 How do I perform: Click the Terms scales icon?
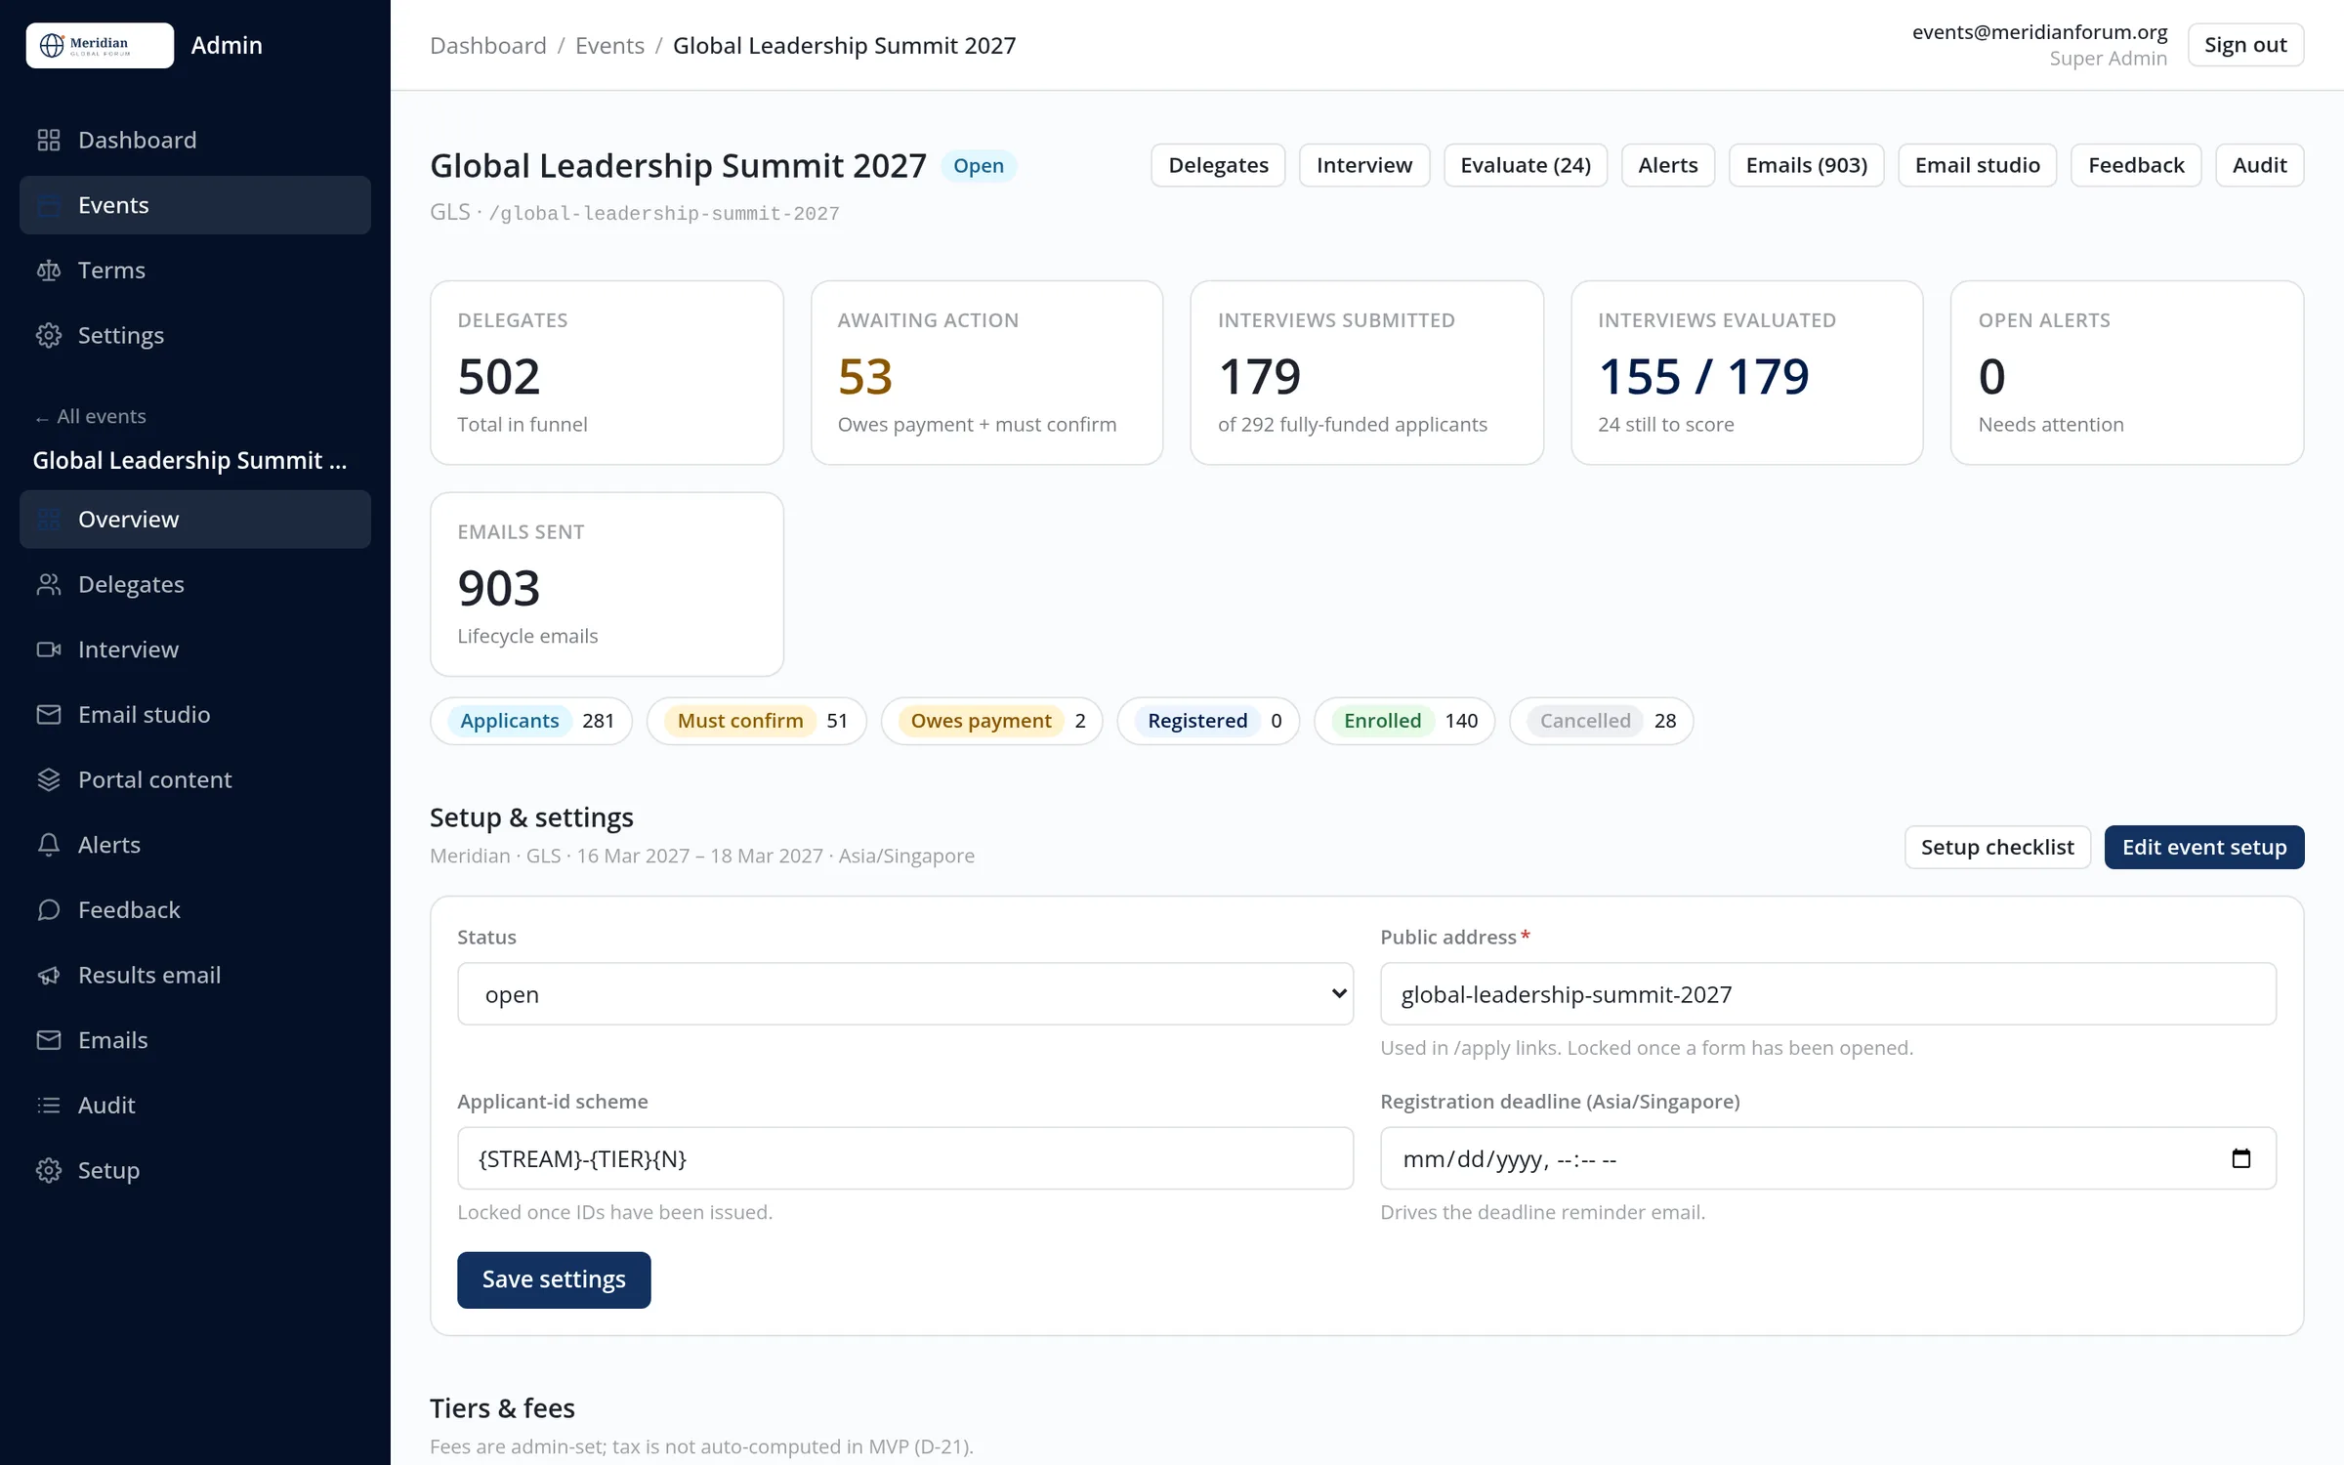coord(49,271)
